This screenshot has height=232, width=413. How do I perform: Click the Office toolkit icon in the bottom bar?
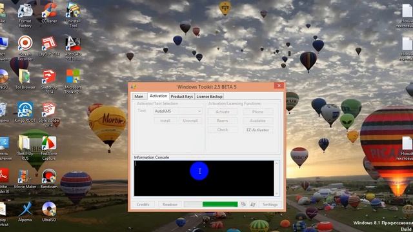[x=243, y=204]
